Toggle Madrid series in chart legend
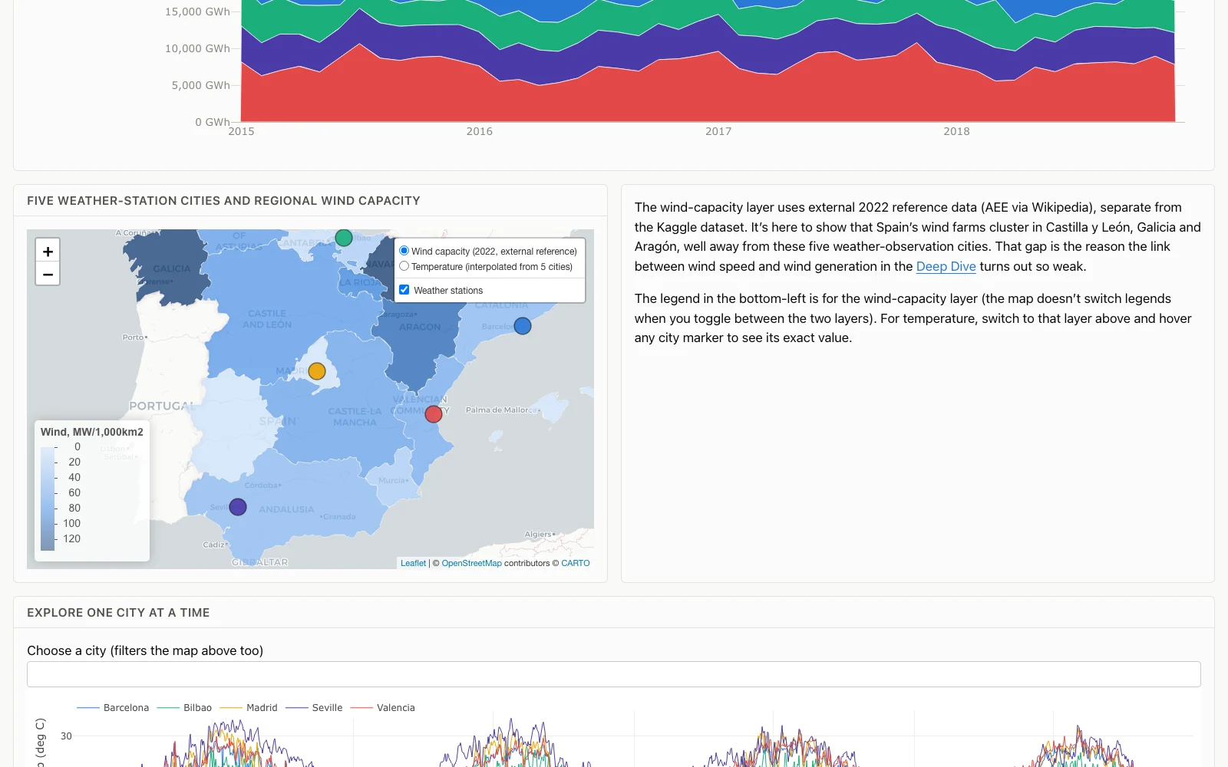 click(x=249, y=708)
